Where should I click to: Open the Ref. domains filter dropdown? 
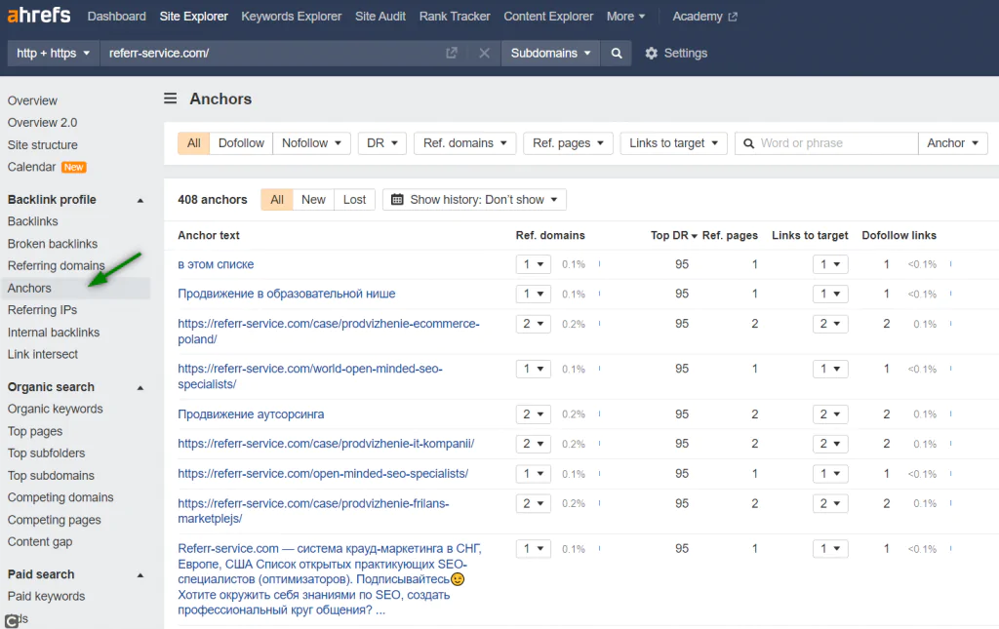(465, 143)
